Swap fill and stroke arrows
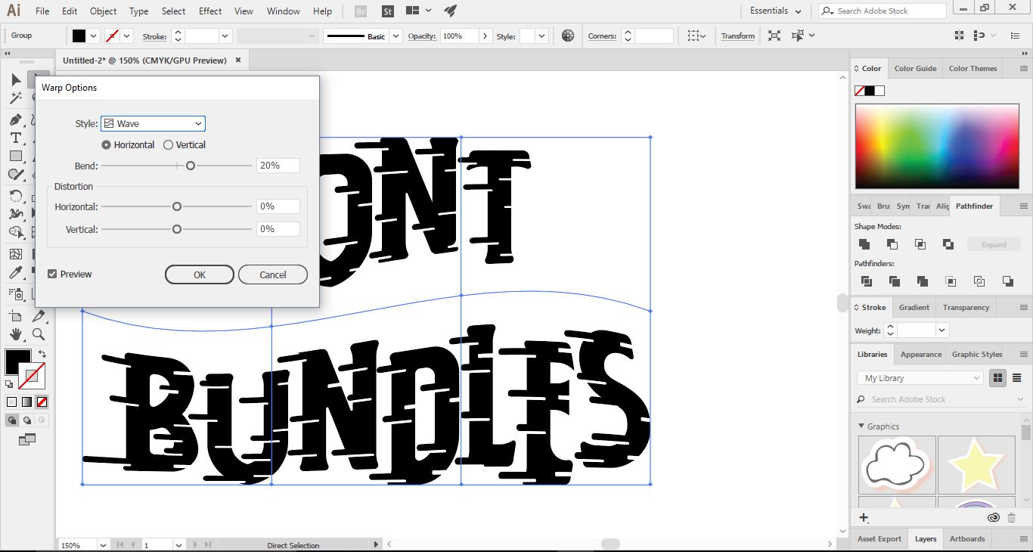The image size is (1033, 552). click(x=42, y=354)
